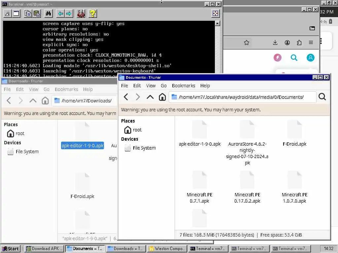338x253 pixels.
Task: Click the browser tab overview icon
Action: tap(312, 28)
